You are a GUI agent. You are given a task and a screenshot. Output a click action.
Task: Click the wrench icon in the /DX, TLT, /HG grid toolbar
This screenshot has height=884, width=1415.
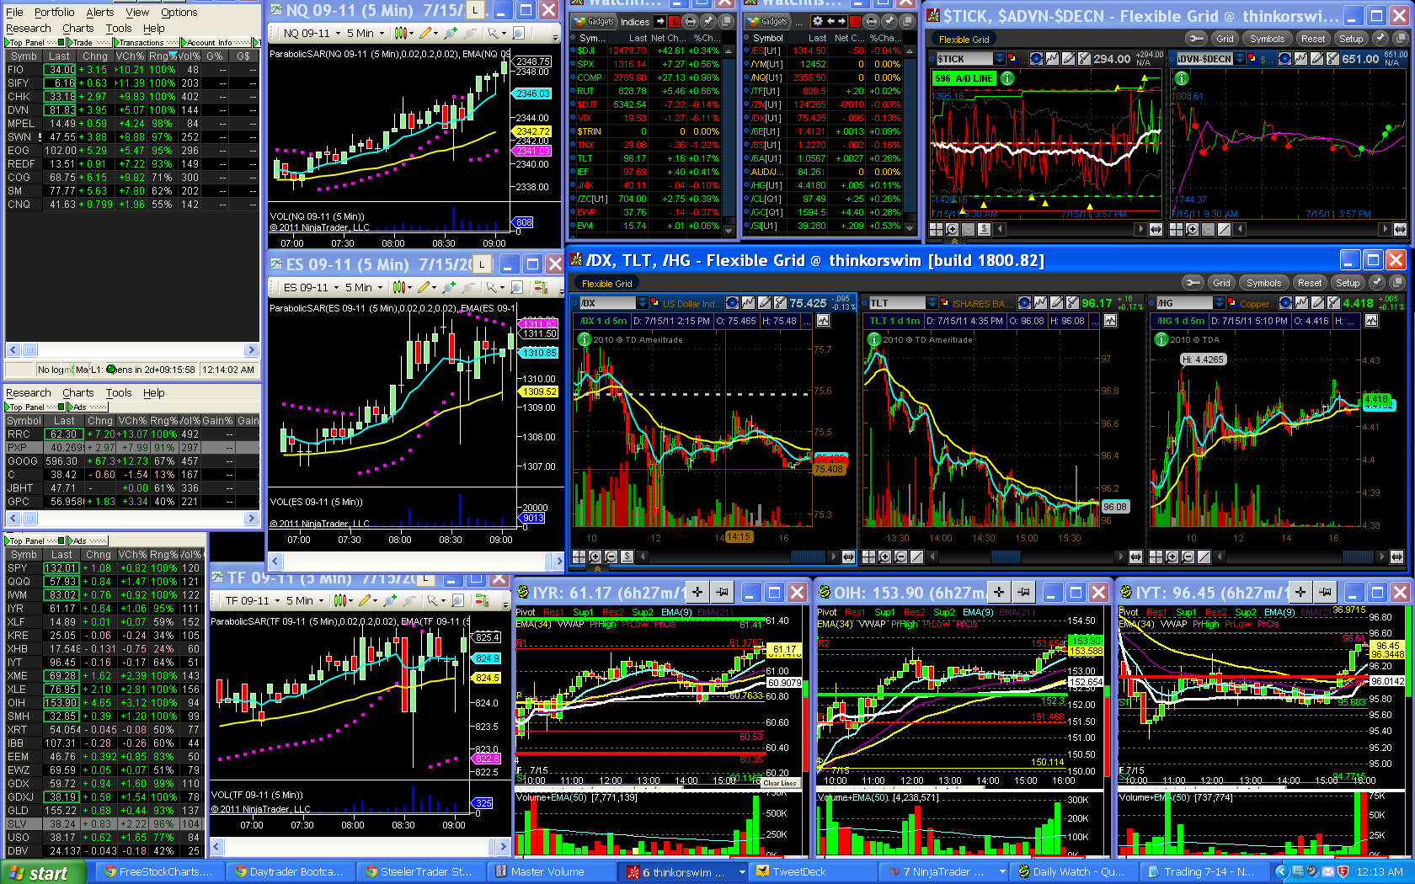(1193, 283)
